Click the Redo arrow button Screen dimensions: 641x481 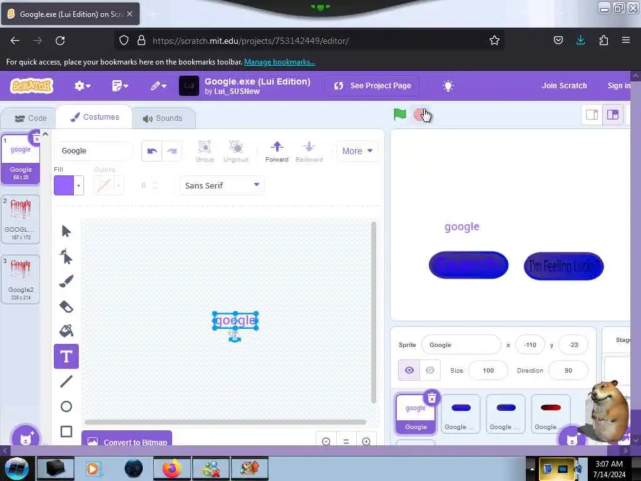click(x=172, y=151)
